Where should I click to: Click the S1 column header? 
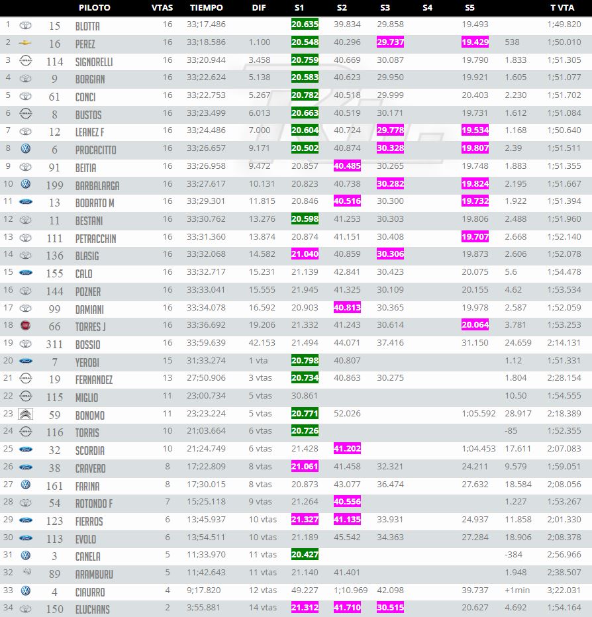point(299,7)
